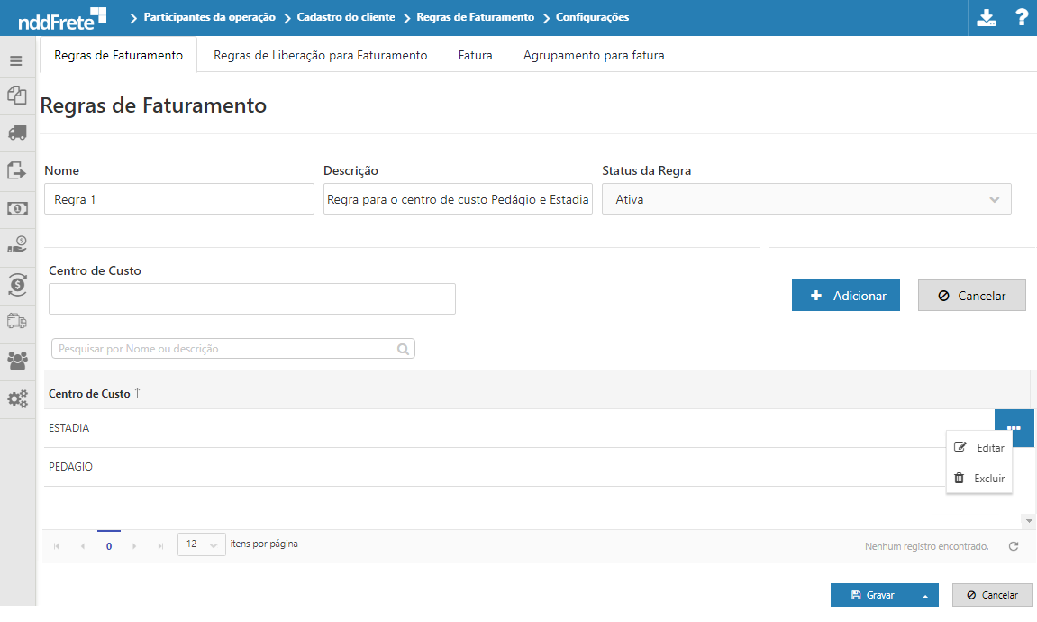Switch to the Regras de Liberação para Faturamento tab
Screen dimensions: 1037x622
pos(320,55)
